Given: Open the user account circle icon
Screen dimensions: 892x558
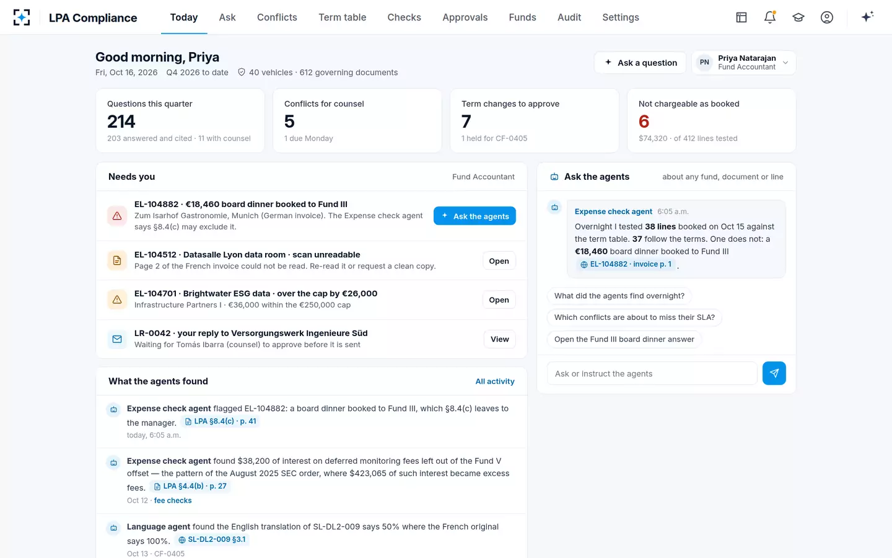Looking at the screenshot, I should click(x=827, y=17).
